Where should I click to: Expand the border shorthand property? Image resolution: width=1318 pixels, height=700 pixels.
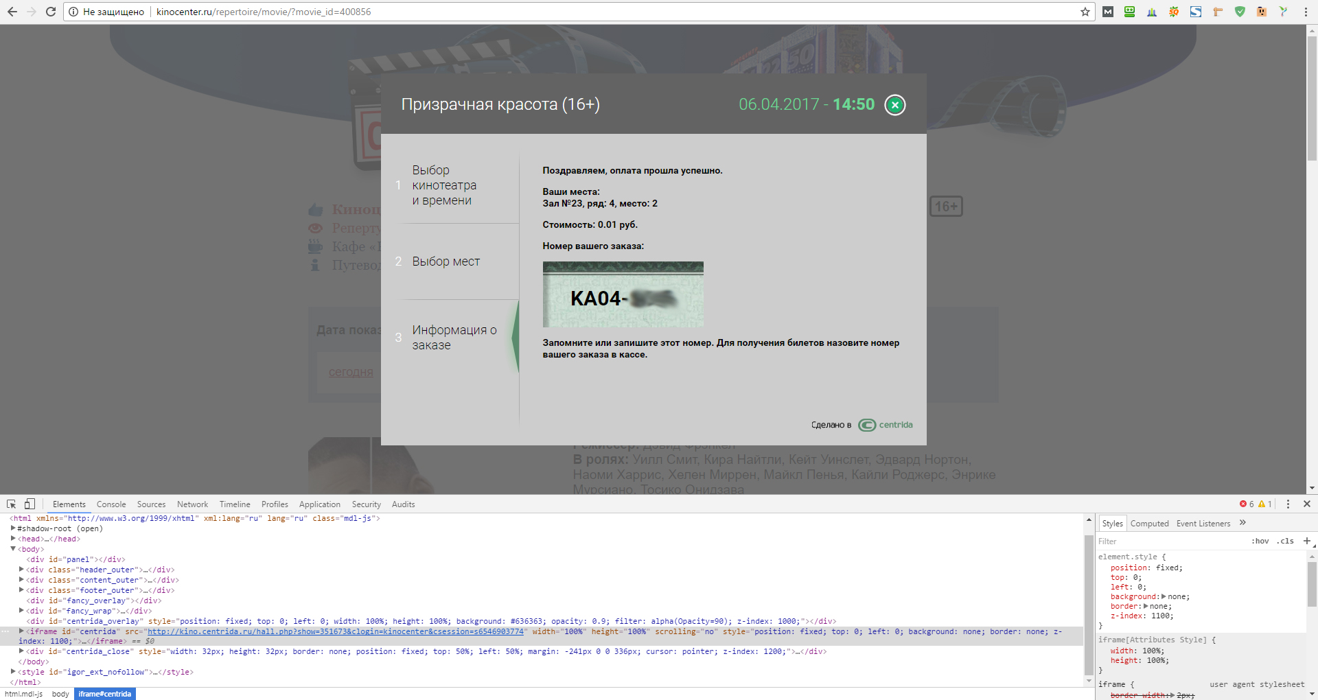1146,606
